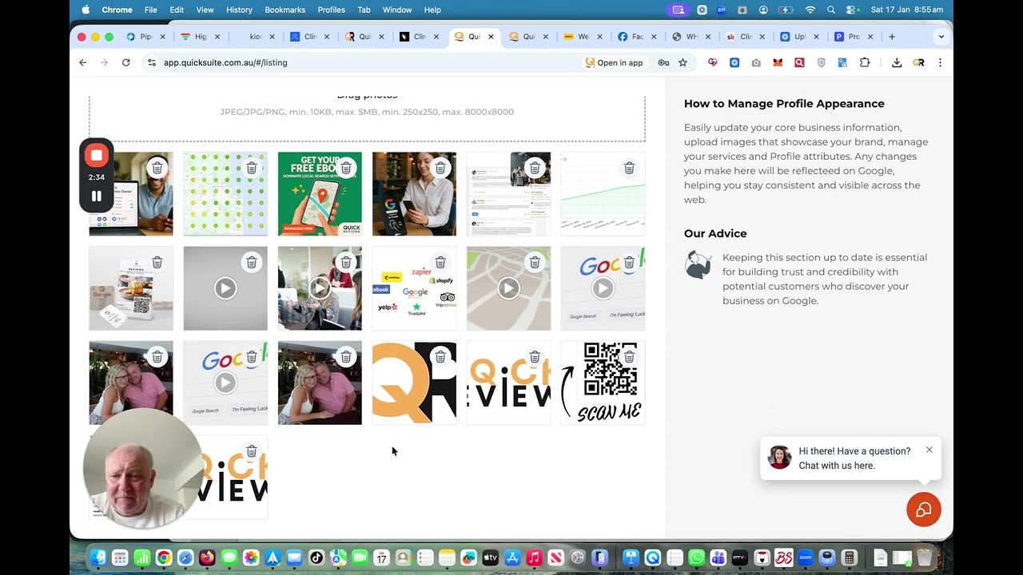Play the map video

click(508, 288)
